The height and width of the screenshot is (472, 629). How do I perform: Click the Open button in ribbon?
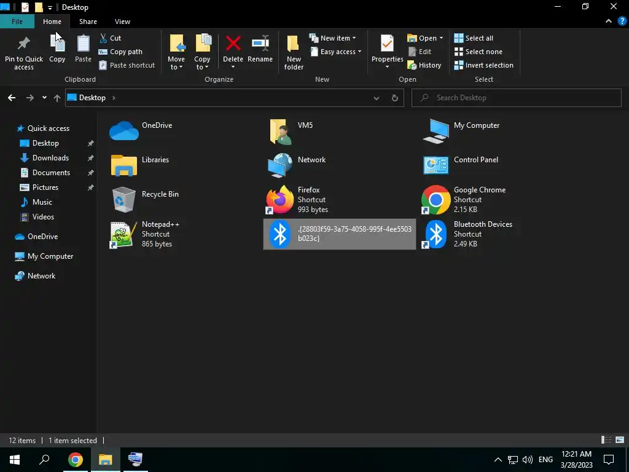click(425, 38)
